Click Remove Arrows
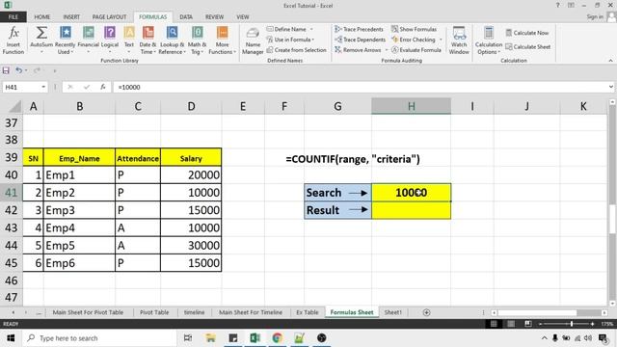This screenshot has width=617, height=347. [358, 50]
